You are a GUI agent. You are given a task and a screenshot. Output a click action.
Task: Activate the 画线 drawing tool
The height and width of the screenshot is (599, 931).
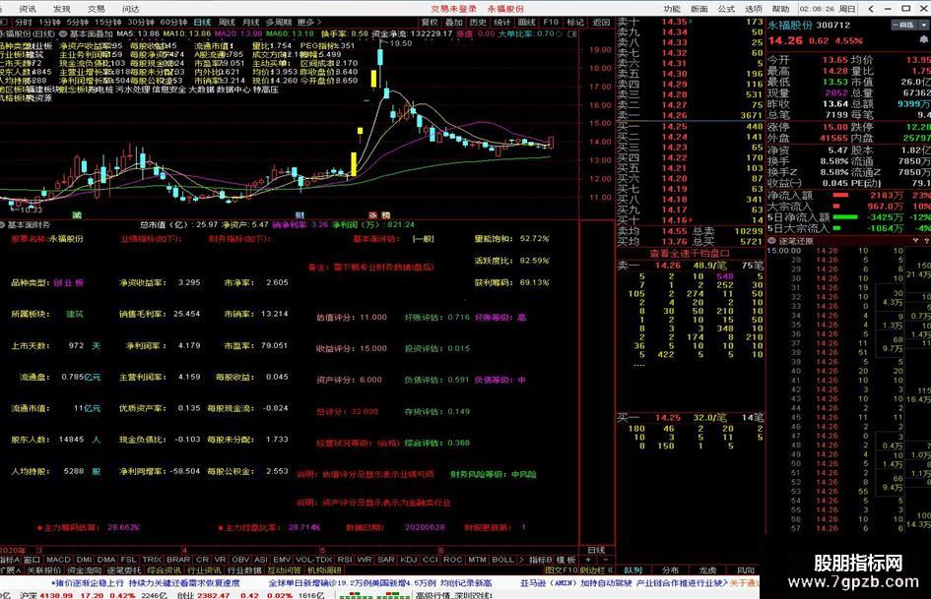click(527, 22)
